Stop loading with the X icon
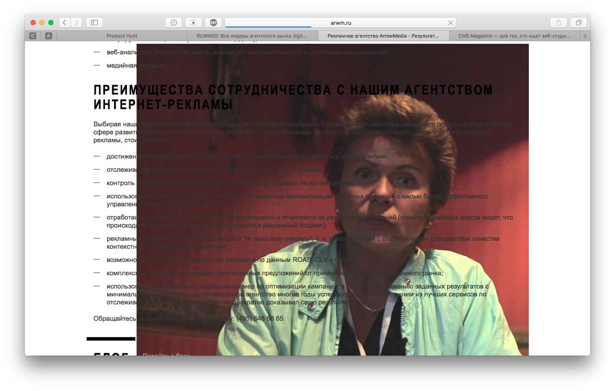Screen dimensions: 615x391 [x=451, y=23]
